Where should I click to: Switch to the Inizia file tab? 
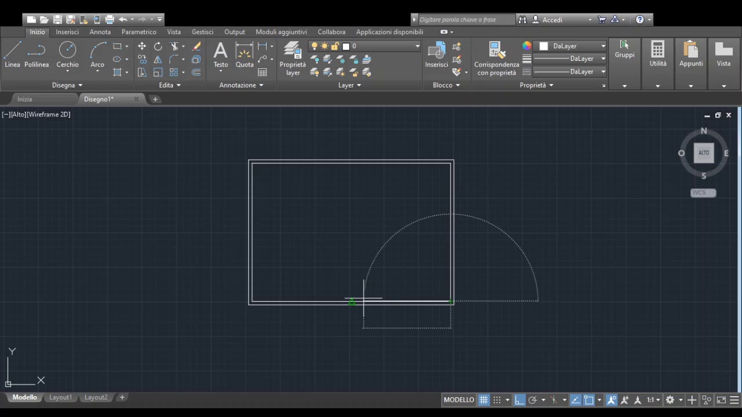(x=24, y=99)
